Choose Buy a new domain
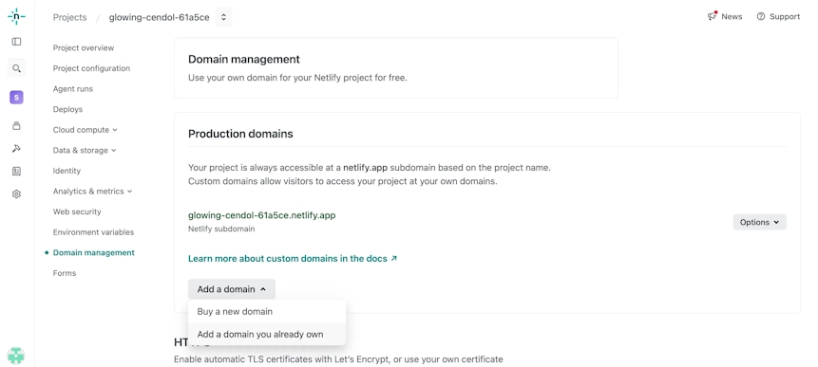This screenshot has height=367, width=818. click(267, 311)
